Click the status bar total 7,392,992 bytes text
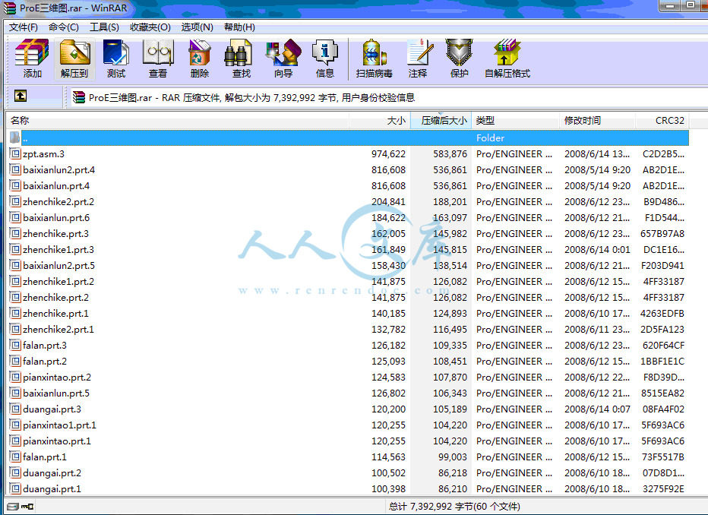 click(x=454, y=507)
